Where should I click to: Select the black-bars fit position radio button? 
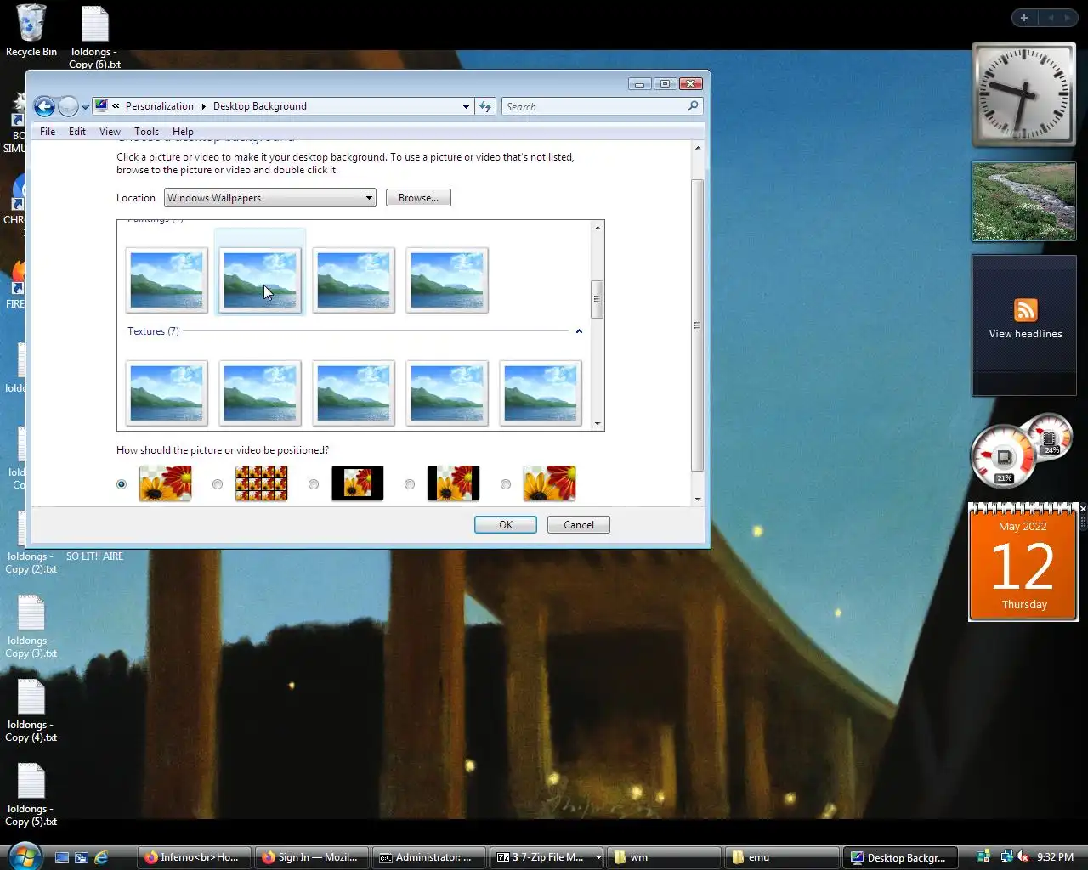tap(410, 484)
